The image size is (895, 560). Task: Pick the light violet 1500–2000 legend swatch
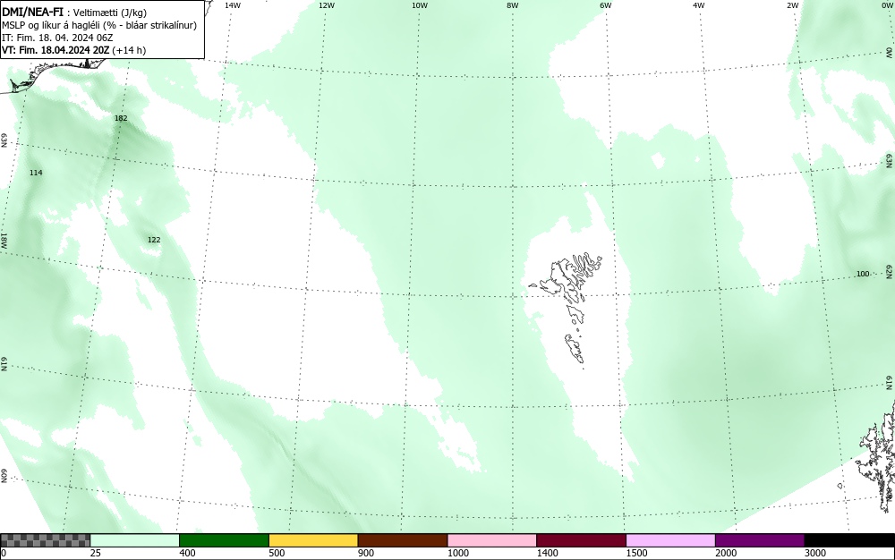[670, 540]
